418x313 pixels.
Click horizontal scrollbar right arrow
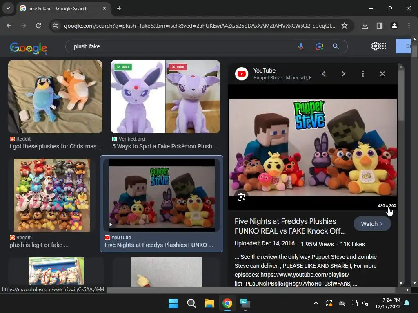(x=408, y=290)
